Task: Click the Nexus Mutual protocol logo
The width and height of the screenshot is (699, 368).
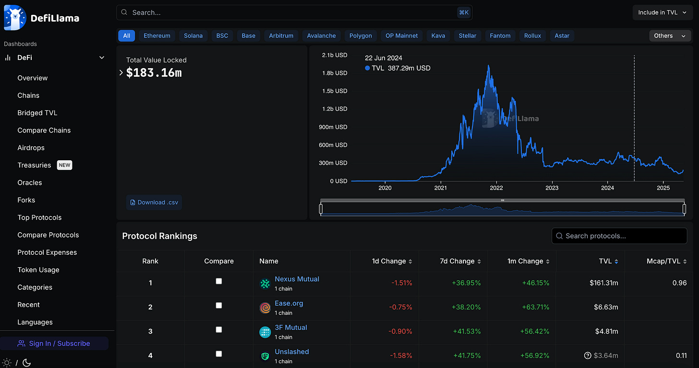Action: (265, 284)
